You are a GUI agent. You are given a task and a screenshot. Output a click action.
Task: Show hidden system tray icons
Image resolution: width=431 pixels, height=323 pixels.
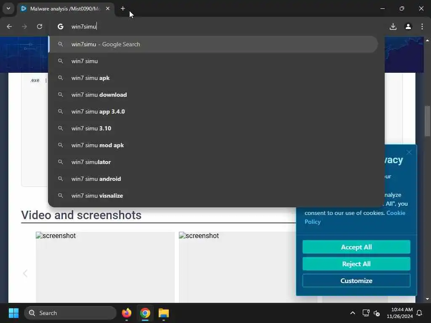point(353,313)
